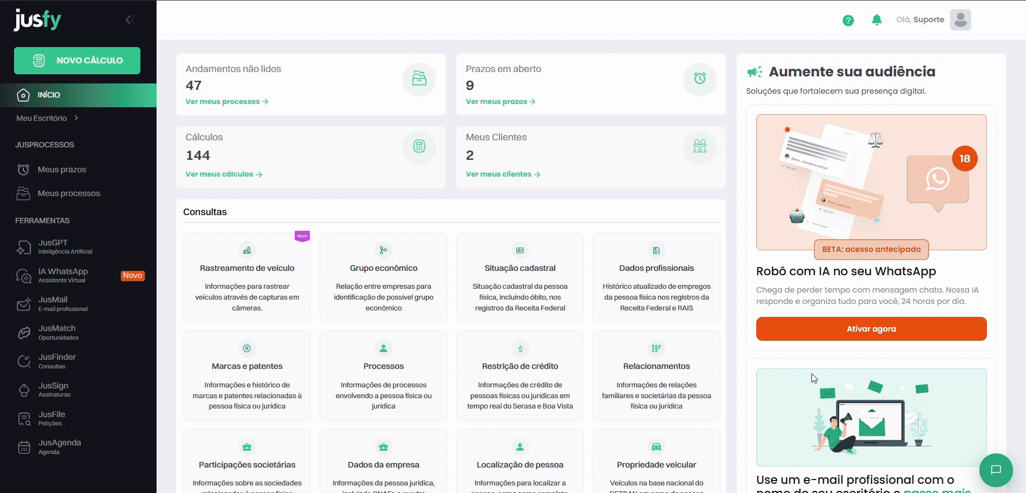Go to the INÍCIO menu item
1026x493 pixels.
click(x=48, y=95)
